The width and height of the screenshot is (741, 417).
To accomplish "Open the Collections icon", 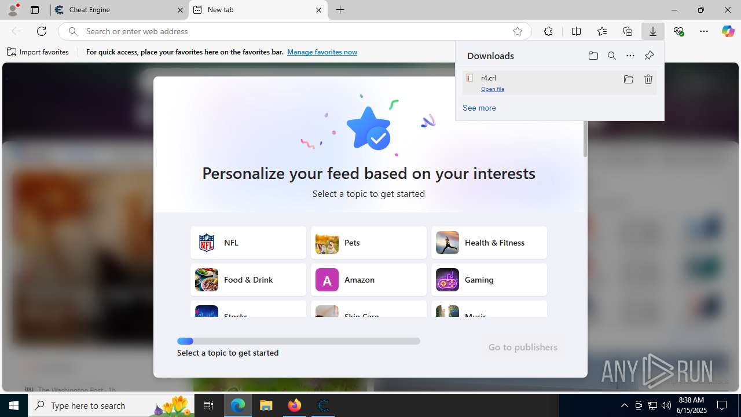I will click(628, 31).
